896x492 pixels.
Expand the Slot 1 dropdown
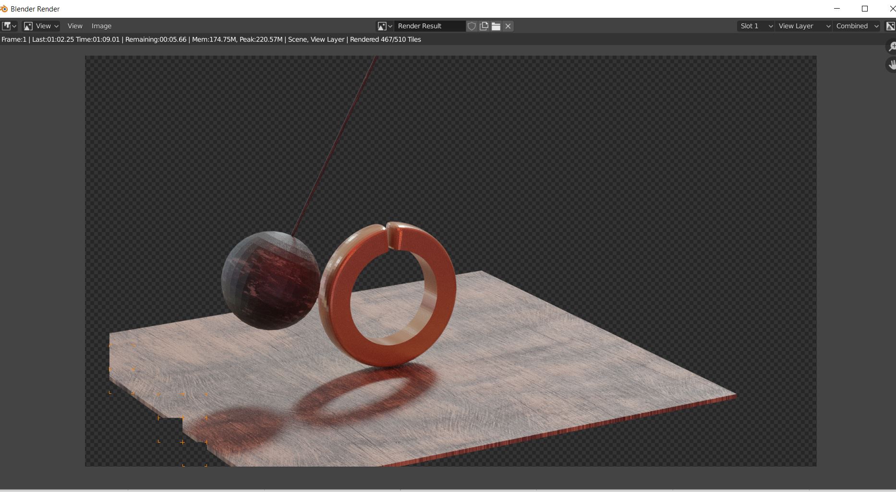tap(756, 26)
